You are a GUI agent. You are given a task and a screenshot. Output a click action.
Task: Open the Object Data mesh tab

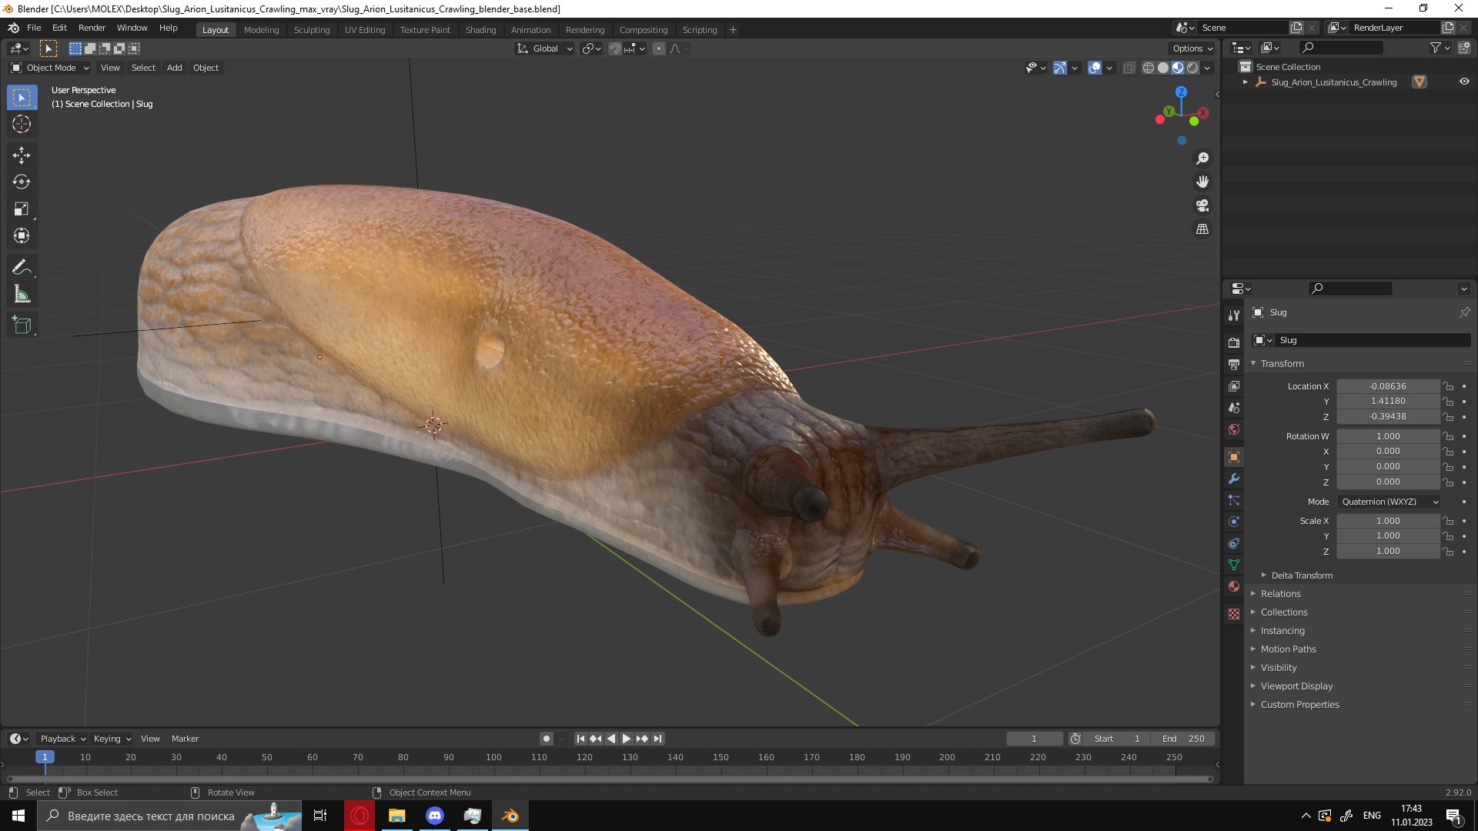(1234, 565)
